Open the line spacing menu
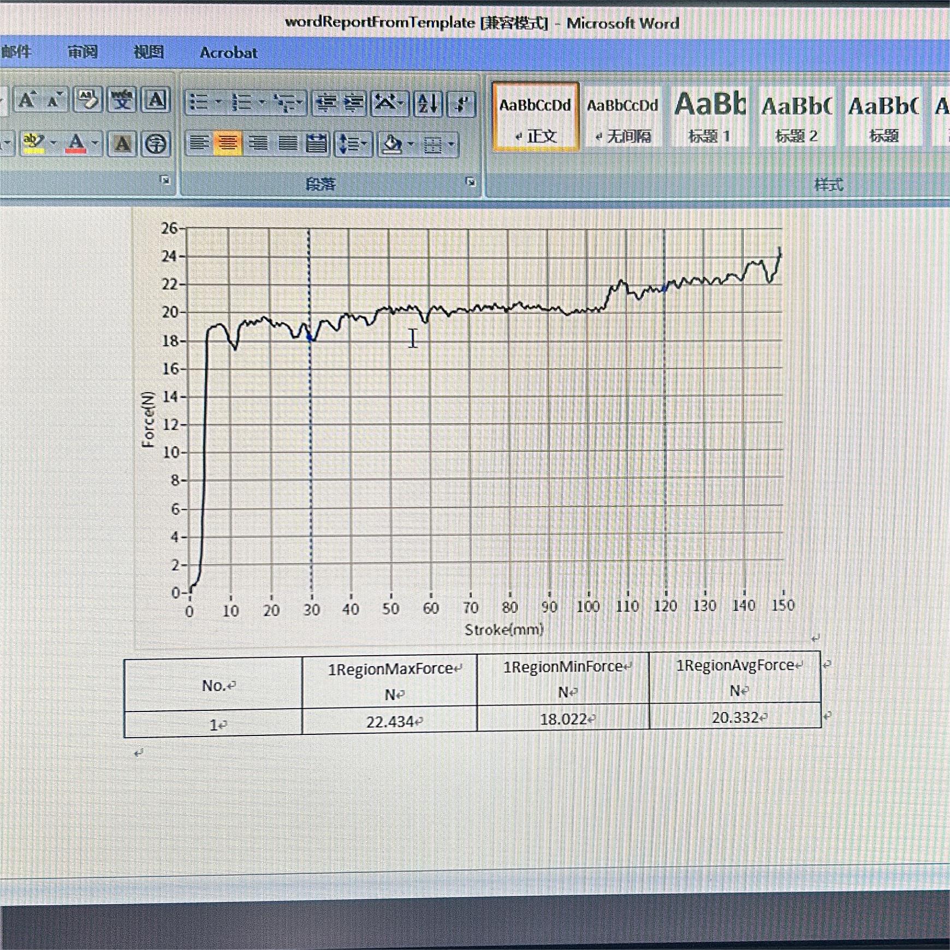The height and width of the screenshot is (950, 950). pyautogui.click(x=353, y=145)
